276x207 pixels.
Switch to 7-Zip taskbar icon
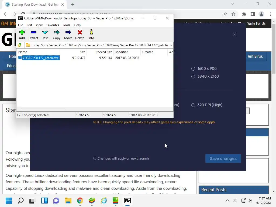(x=127, y=201)
